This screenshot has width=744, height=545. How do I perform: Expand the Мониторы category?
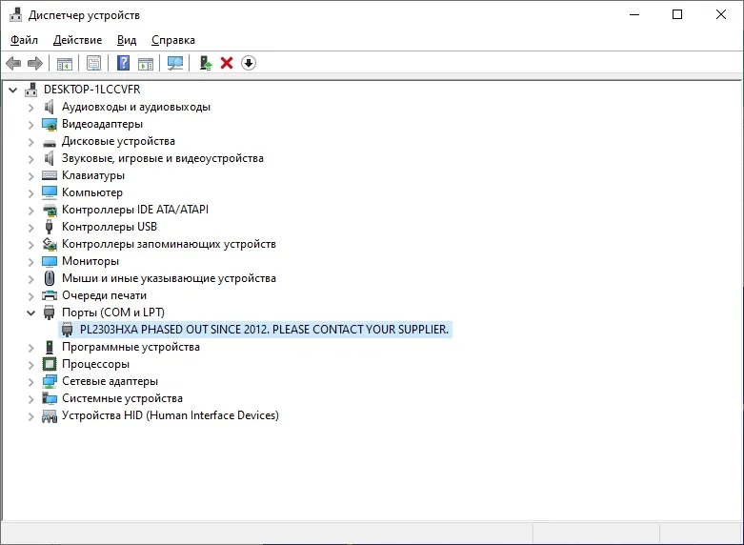click(x=30, y=262)
